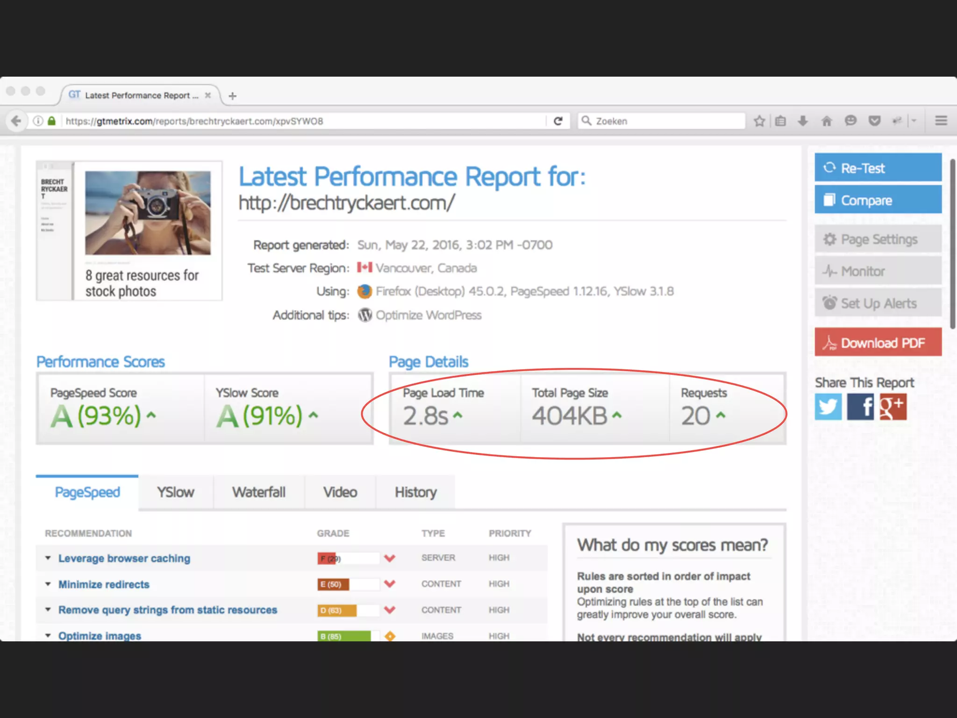Click the site screenshot thumbnail

click(x=129, y=231)
